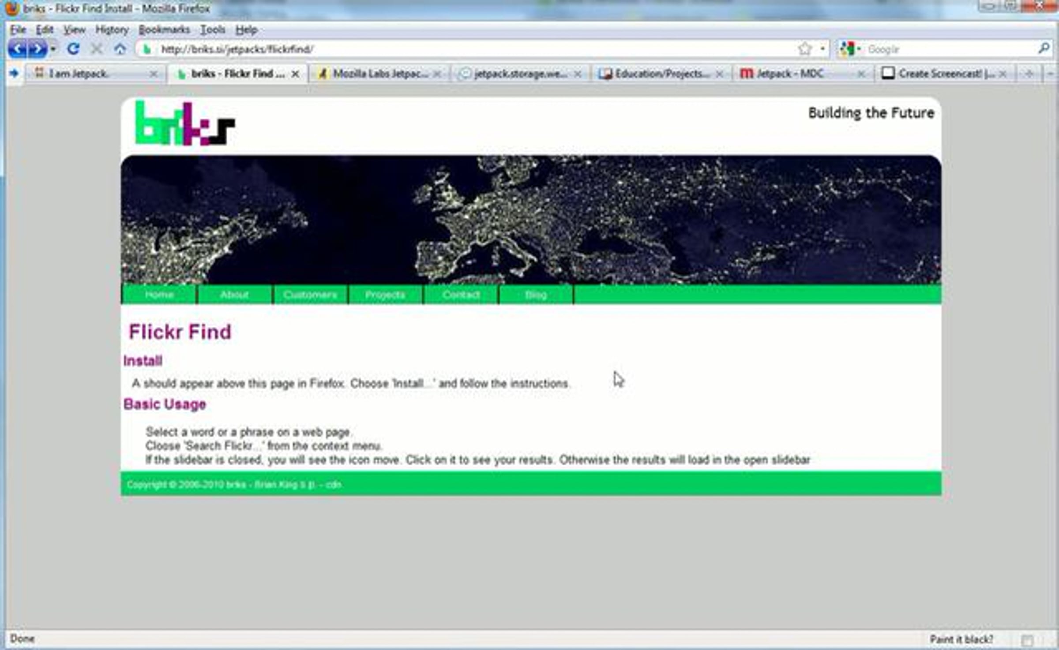Click the search magnifier icon
The height and width of the screenshot is (650, 1059).
tap(1044, 49)
